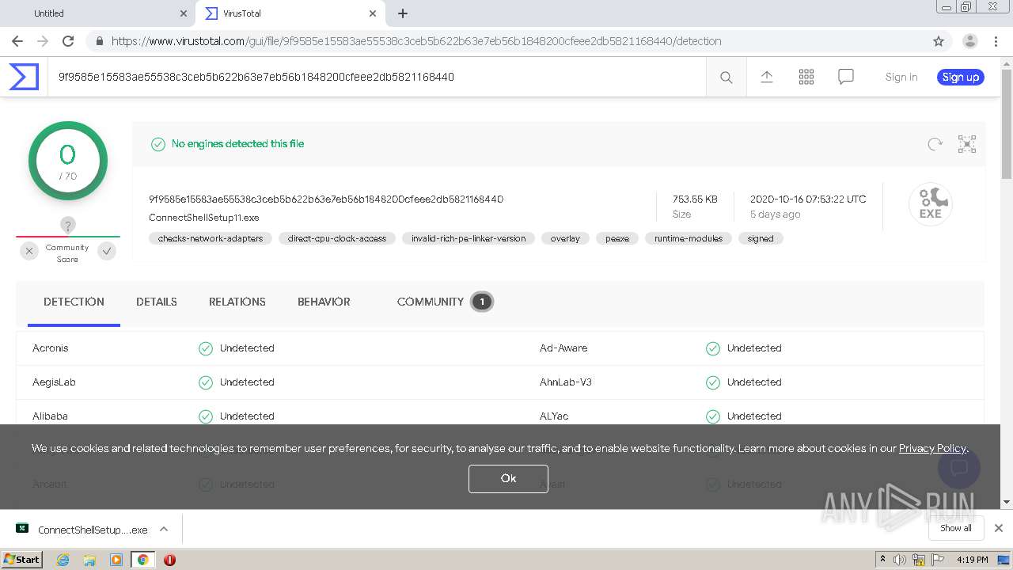This screenshot has width=1013, height=570.
Task: Click the EXE file type icon
Action: click(x=930, y=204)
